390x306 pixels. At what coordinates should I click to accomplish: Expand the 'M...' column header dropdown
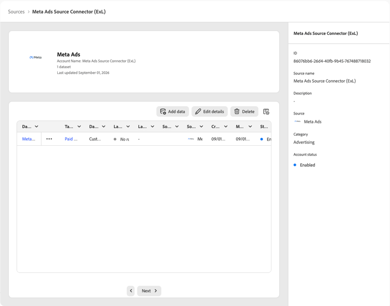[x=250, y=126]
